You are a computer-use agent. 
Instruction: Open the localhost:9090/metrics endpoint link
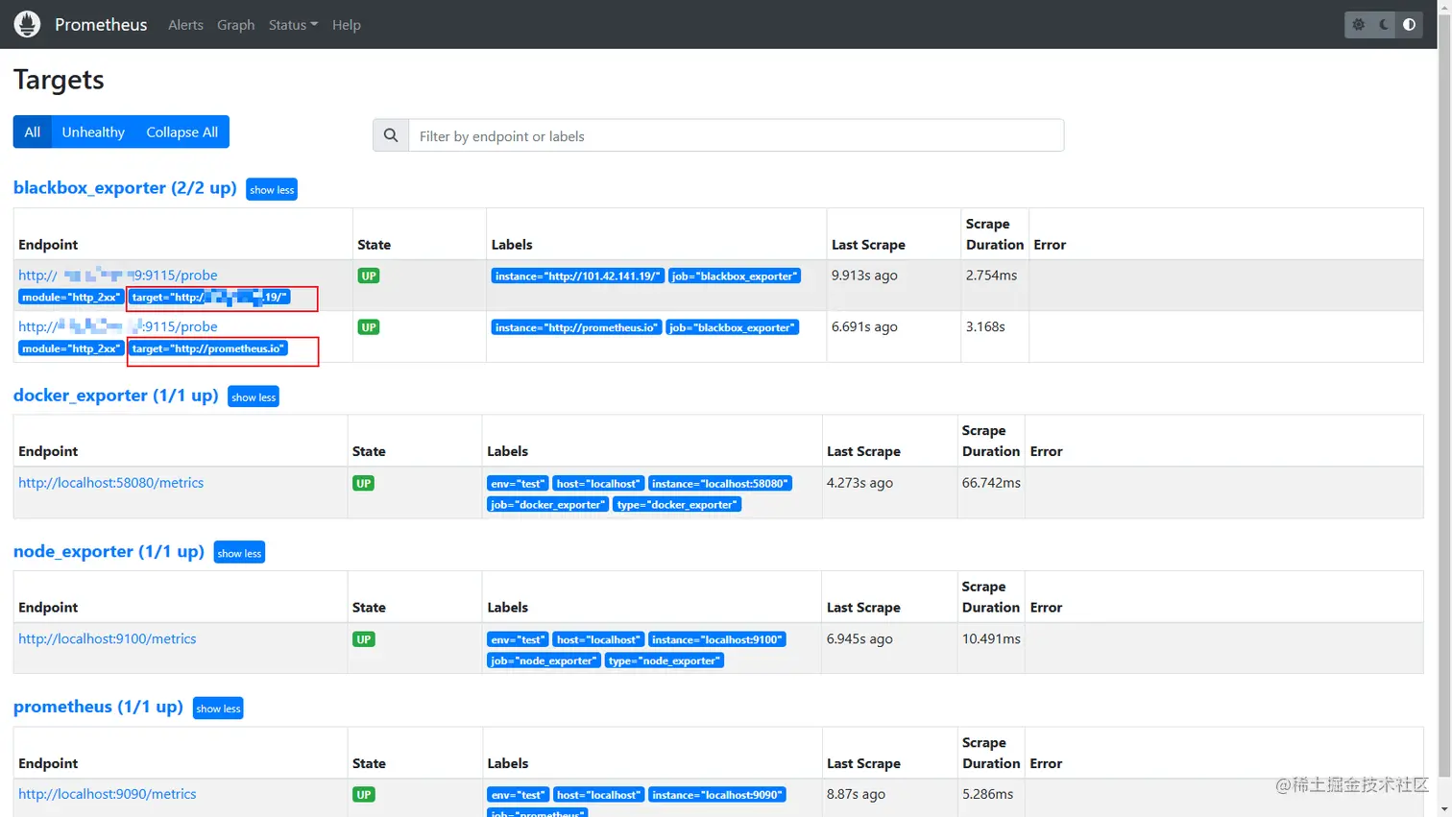[x=107, y=794]
